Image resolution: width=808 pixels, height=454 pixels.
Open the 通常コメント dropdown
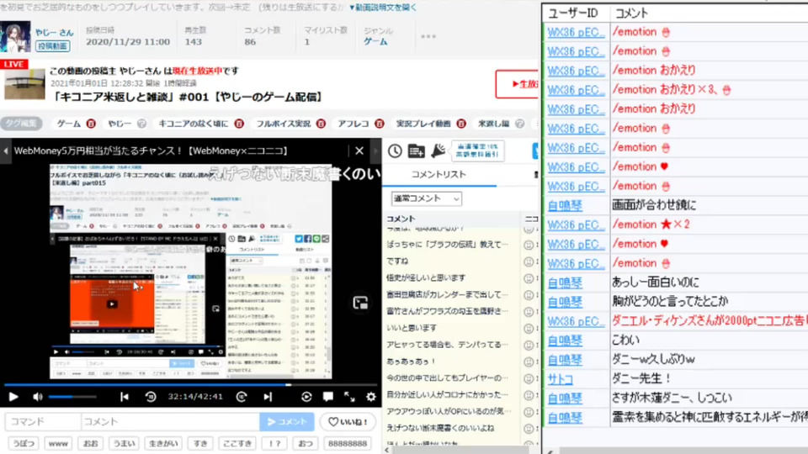coord(426,198)
